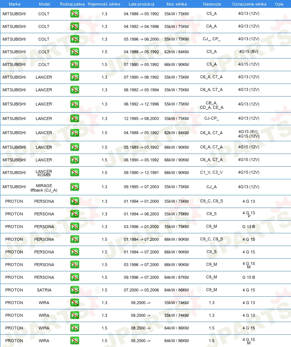The height and width of the screenshot is (347, 291).
Task: Click the 04.1992 -> 04.1996 date cell
Action: pos(141,26)
